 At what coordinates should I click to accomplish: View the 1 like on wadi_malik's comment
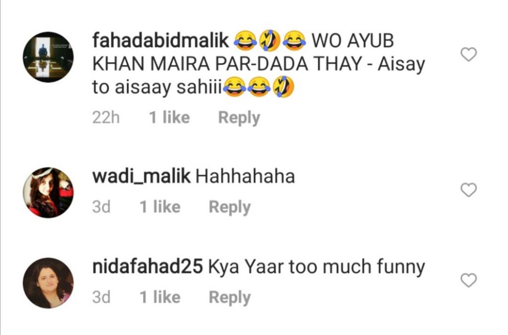(x=160, y=206)
